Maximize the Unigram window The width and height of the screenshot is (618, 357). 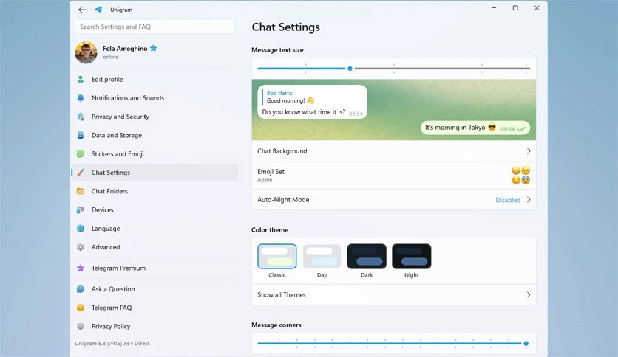pyautogui.click(x=515, y=8)
